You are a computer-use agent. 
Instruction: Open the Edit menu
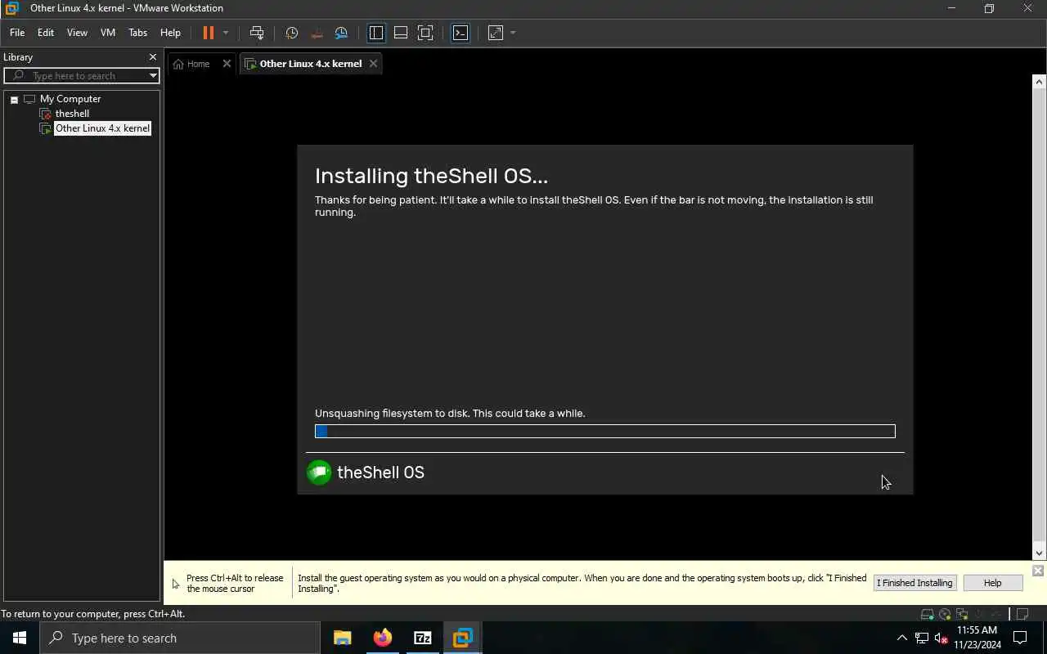[x=46, y=33]
